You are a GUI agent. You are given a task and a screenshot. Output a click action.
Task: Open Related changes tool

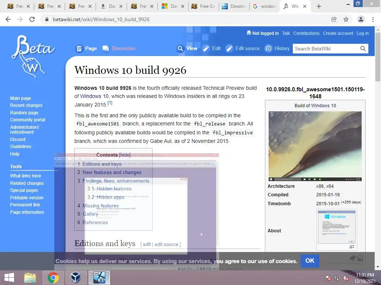27,183
